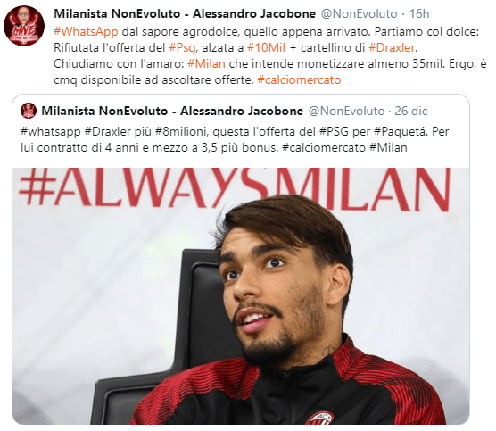Open the 26 dic timestamp
Image resolution: width=496 pixels, height=431 pixels.
[x=411, y=111]
